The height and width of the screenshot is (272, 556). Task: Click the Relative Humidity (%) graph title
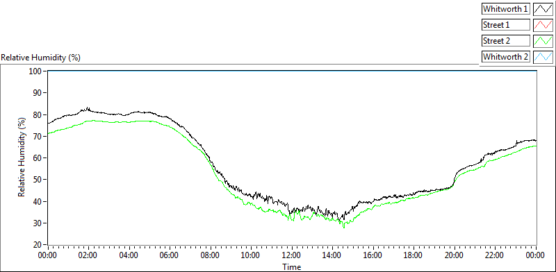(x=41, y=58)
